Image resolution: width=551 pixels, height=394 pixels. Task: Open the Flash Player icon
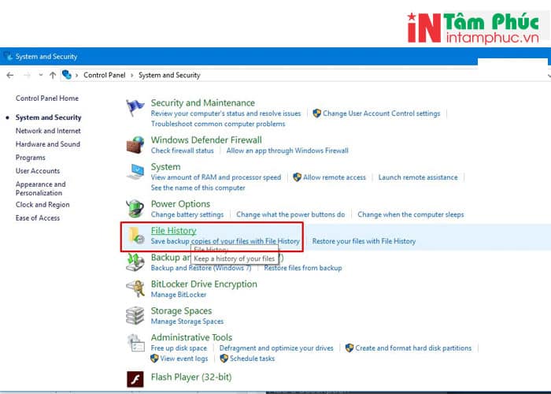[x=136, y=379]
